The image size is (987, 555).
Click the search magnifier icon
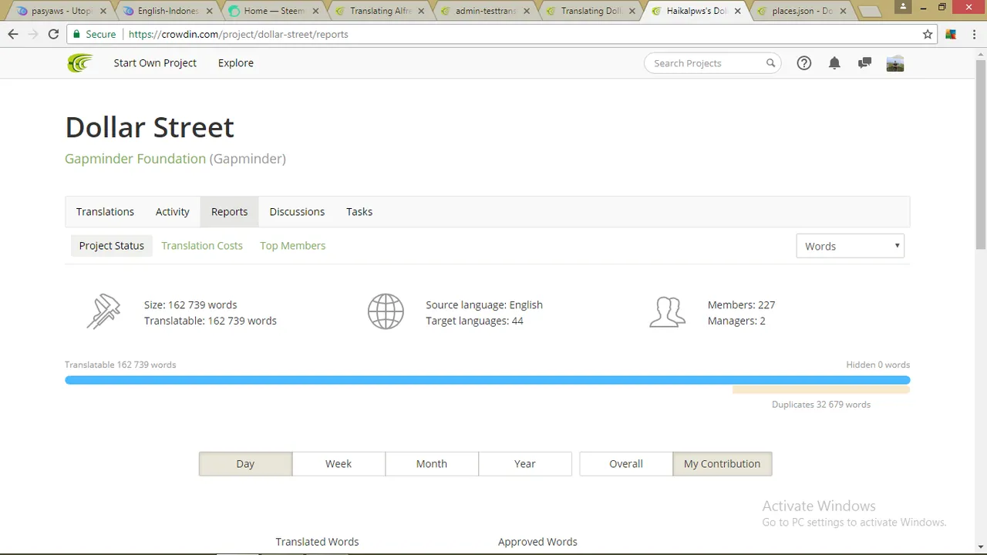[x=770, y=63]
